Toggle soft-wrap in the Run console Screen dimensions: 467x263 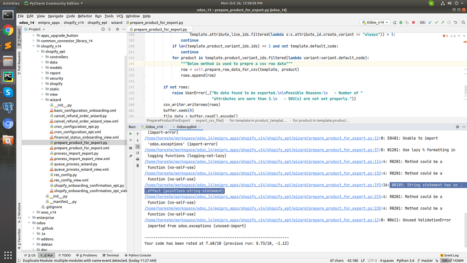pyautogui.click(x=138, y=147)
